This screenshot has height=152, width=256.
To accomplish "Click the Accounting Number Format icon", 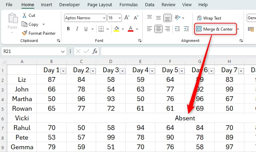I will coord(251,29).
